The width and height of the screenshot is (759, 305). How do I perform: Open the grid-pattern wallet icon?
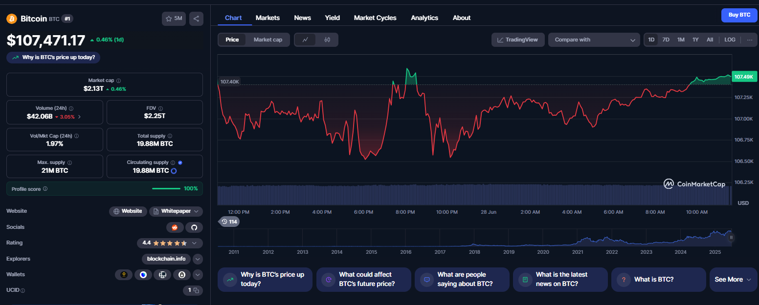click(x=162, y=275)
